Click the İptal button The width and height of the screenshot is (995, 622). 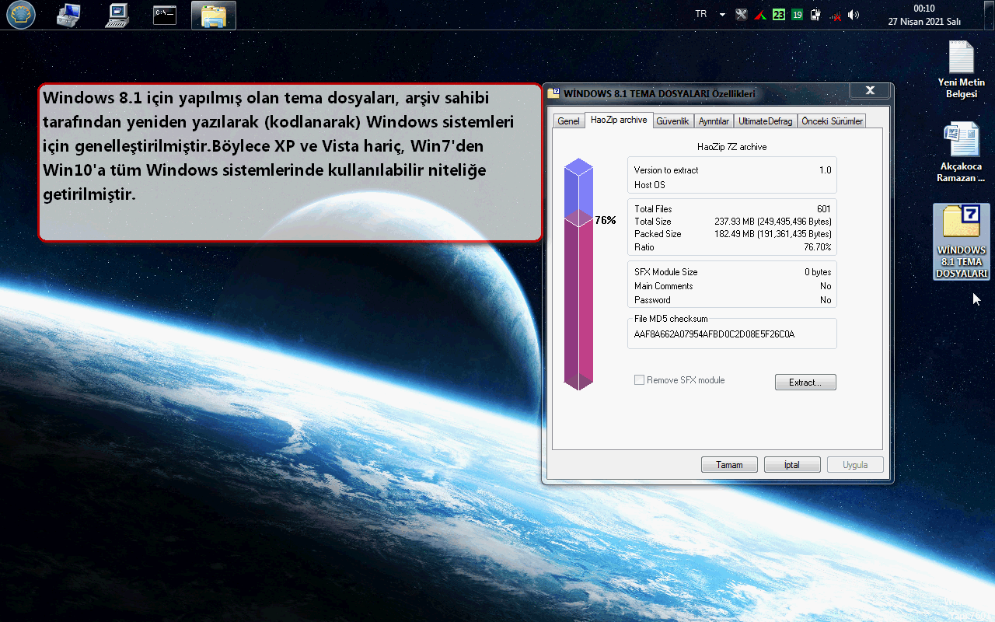pyautogui.click(x=792, y=465)
